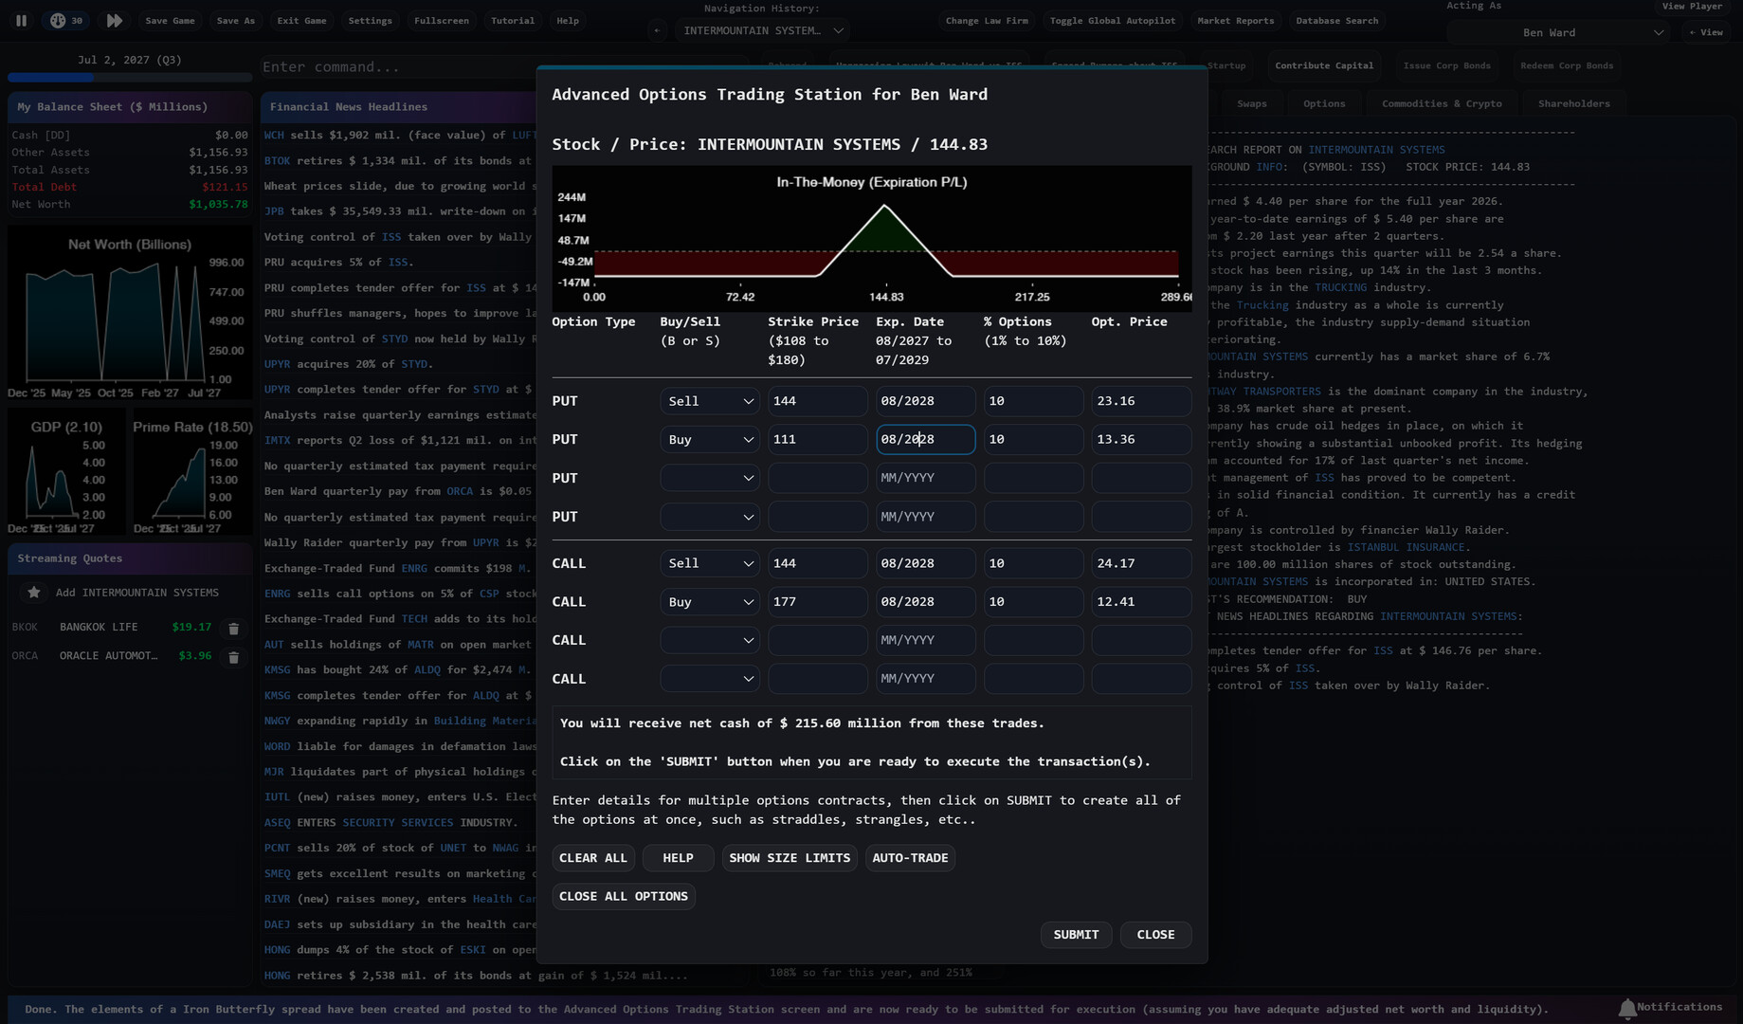Delete BANGKOK LIFE from streaming quotes

click(x=233, y=628)
